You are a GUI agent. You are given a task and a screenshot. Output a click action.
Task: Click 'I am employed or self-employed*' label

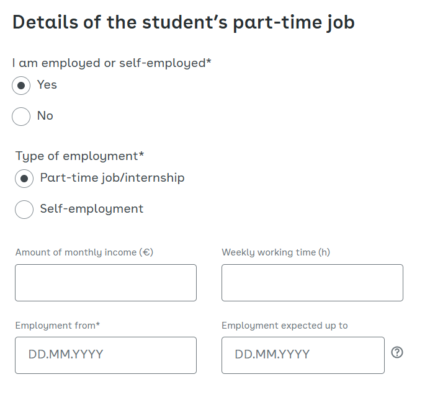click(112, 63)
